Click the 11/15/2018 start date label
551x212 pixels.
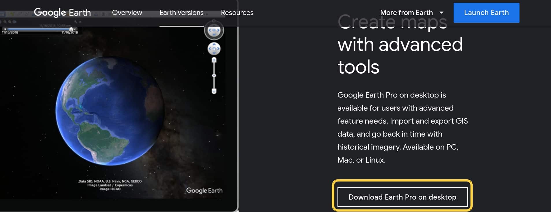tap(10, 32)
